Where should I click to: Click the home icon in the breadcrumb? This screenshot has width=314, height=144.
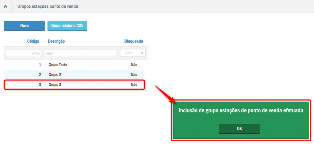click(x=6, y=6)
